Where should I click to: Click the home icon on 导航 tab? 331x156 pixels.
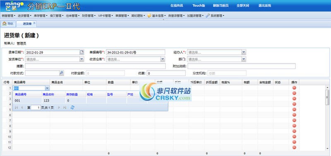(x=4, y=24)
